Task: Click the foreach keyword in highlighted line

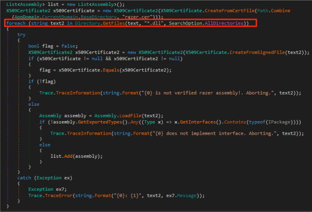Action: click(16, 23)
